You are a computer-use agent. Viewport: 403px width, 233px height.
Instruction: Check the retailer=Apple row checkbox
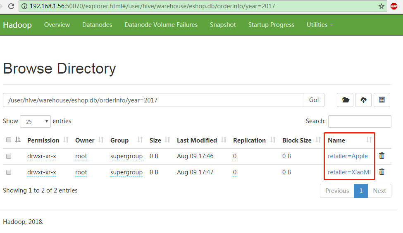tap(9, 156)
